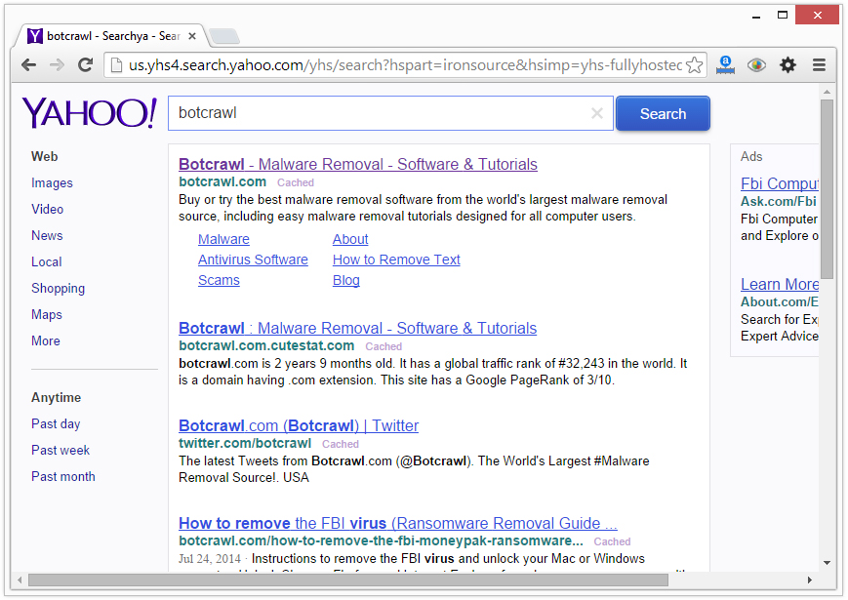
Task: Click the gear extension icon in the toolbar
Action: click(787, 65)
